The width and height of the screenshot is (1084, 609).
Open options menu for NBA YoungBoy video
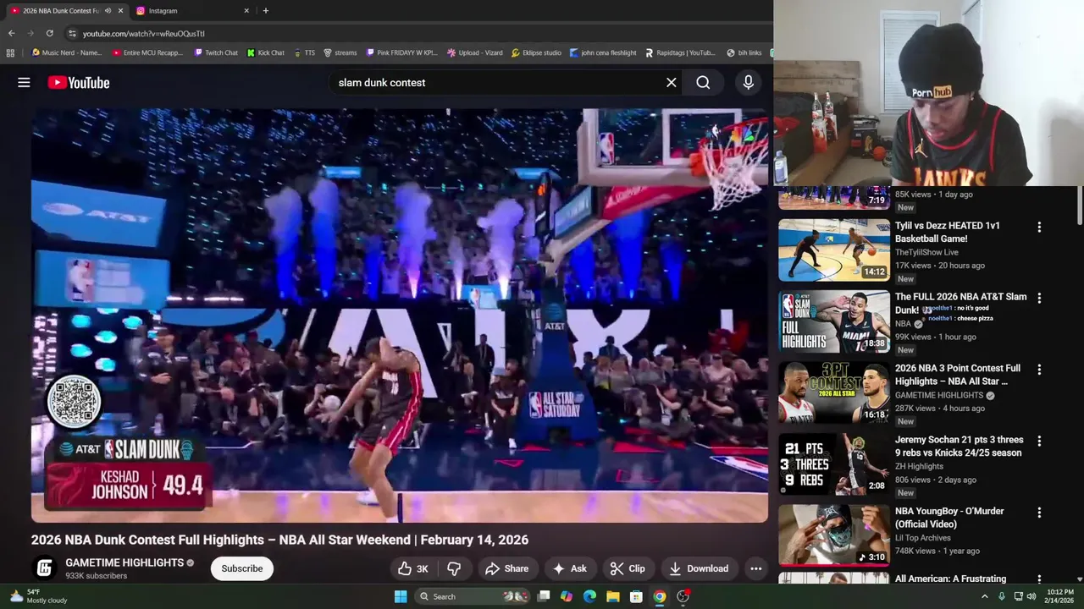(x=1039, y=513)
